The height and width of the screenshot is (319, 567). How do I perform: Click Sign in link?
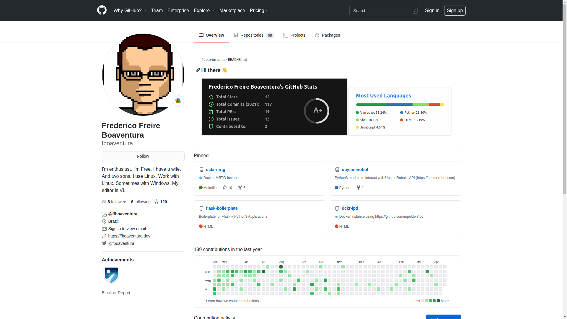[x=432, y=11]
